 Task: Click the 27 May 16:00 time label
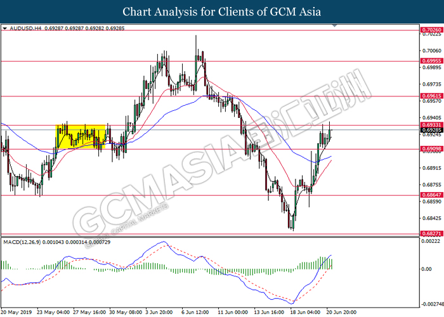click(89, 313)
